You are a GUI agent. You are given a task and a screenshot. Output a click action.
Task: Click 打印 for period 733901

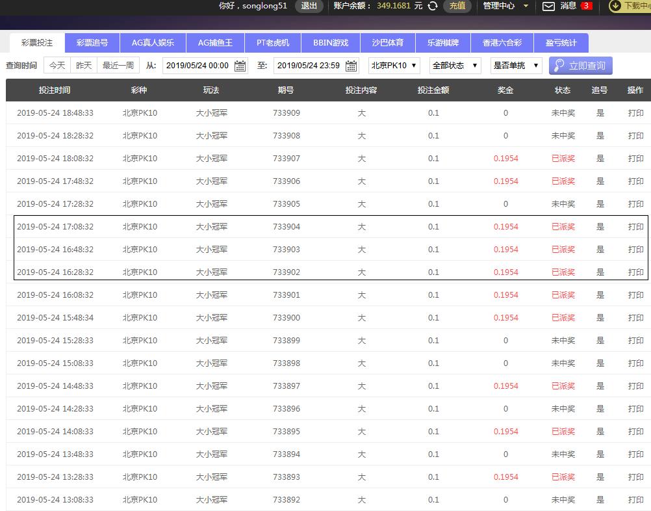[635, 295]
